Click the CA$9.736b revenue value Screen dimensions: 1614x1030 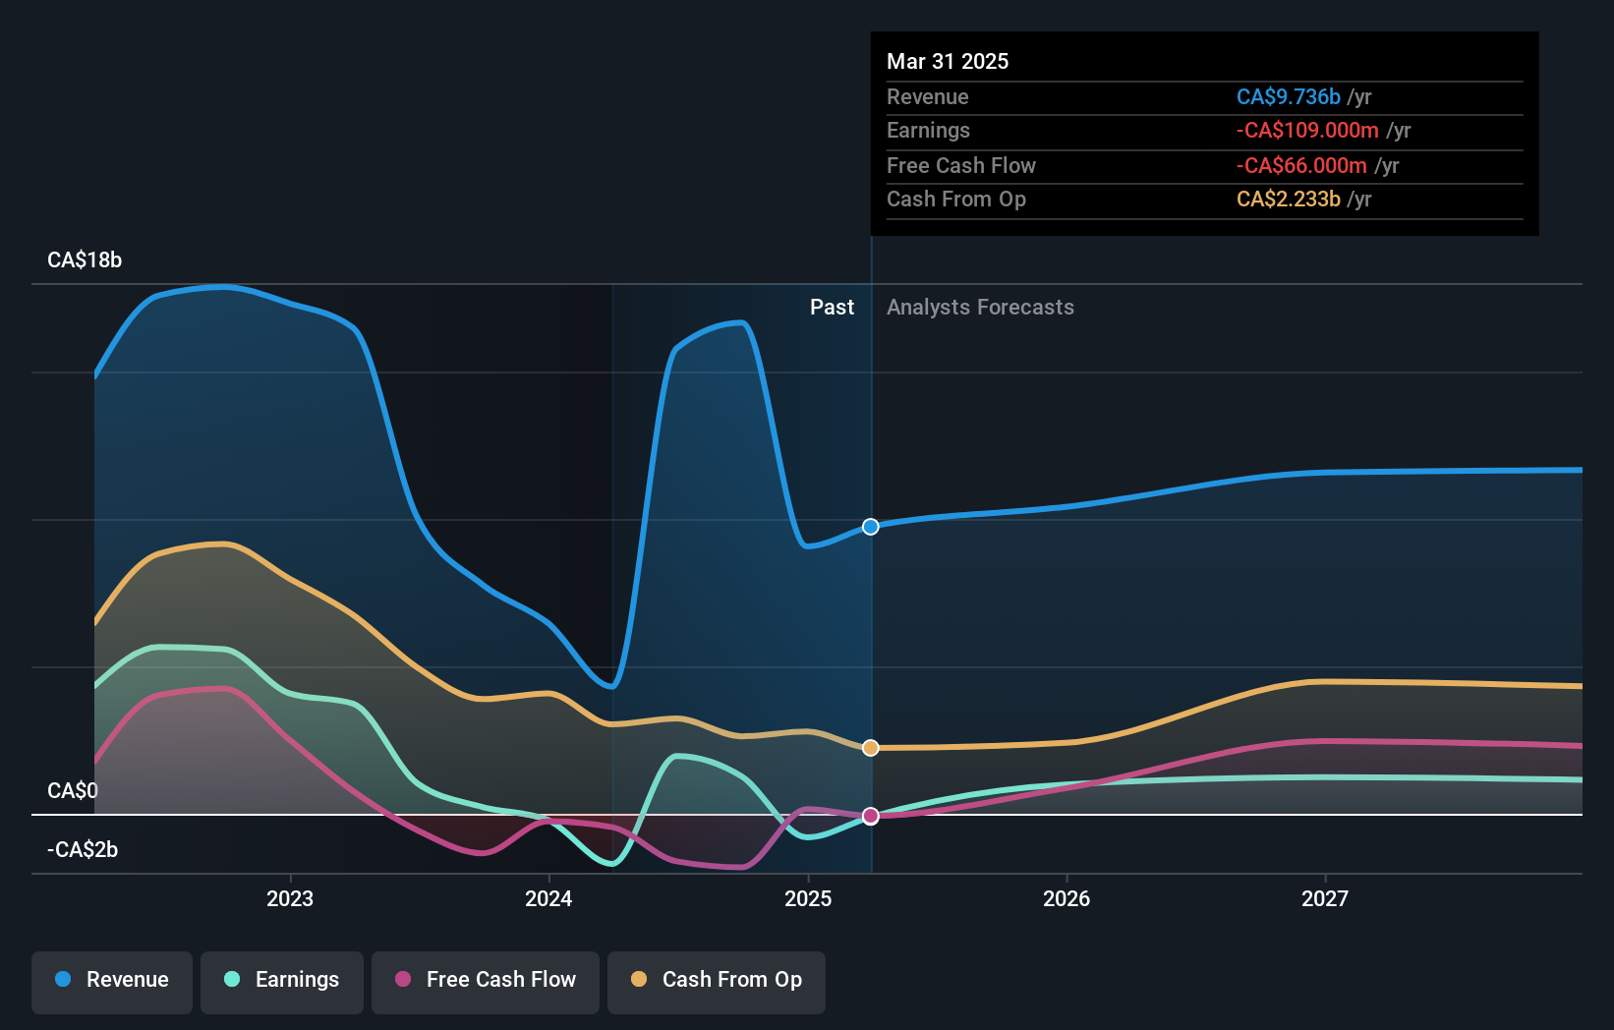1289,96
